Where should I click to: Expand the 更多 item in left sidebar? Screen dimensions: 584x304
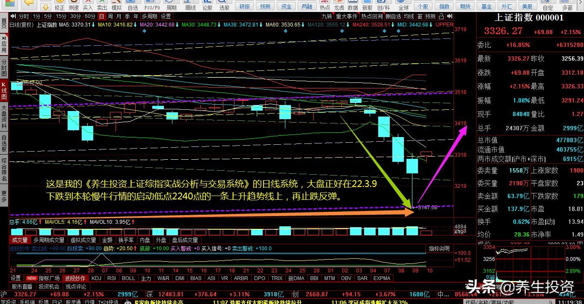coord(4,196)
